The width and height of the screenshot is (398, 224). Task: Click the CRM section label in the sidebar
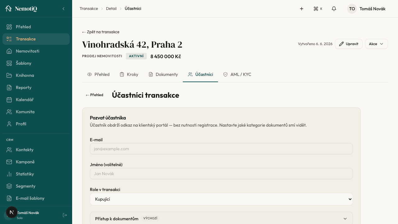(10, 140)
